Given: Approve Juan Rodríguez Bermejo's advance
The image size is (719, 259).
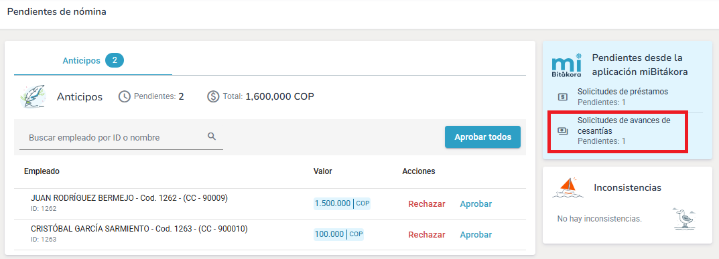Looking at the screenshot, I should point(476,204).
